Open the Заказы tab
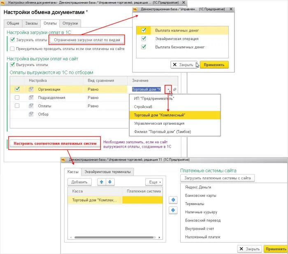Image resolution: width=288 pixels, height=254 pixels. (x=31, y=23)
